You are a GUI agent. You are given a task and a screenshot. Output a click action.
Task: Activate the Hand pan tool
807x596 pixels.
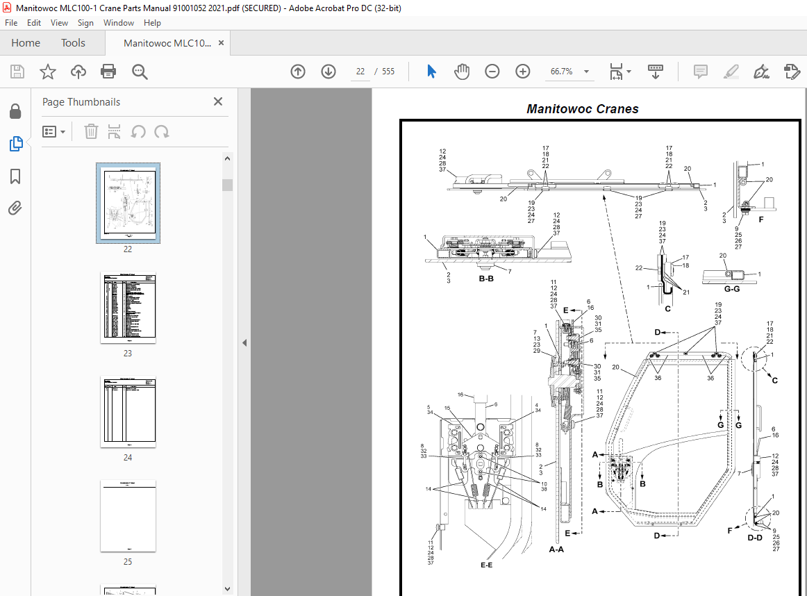[462, 72]
